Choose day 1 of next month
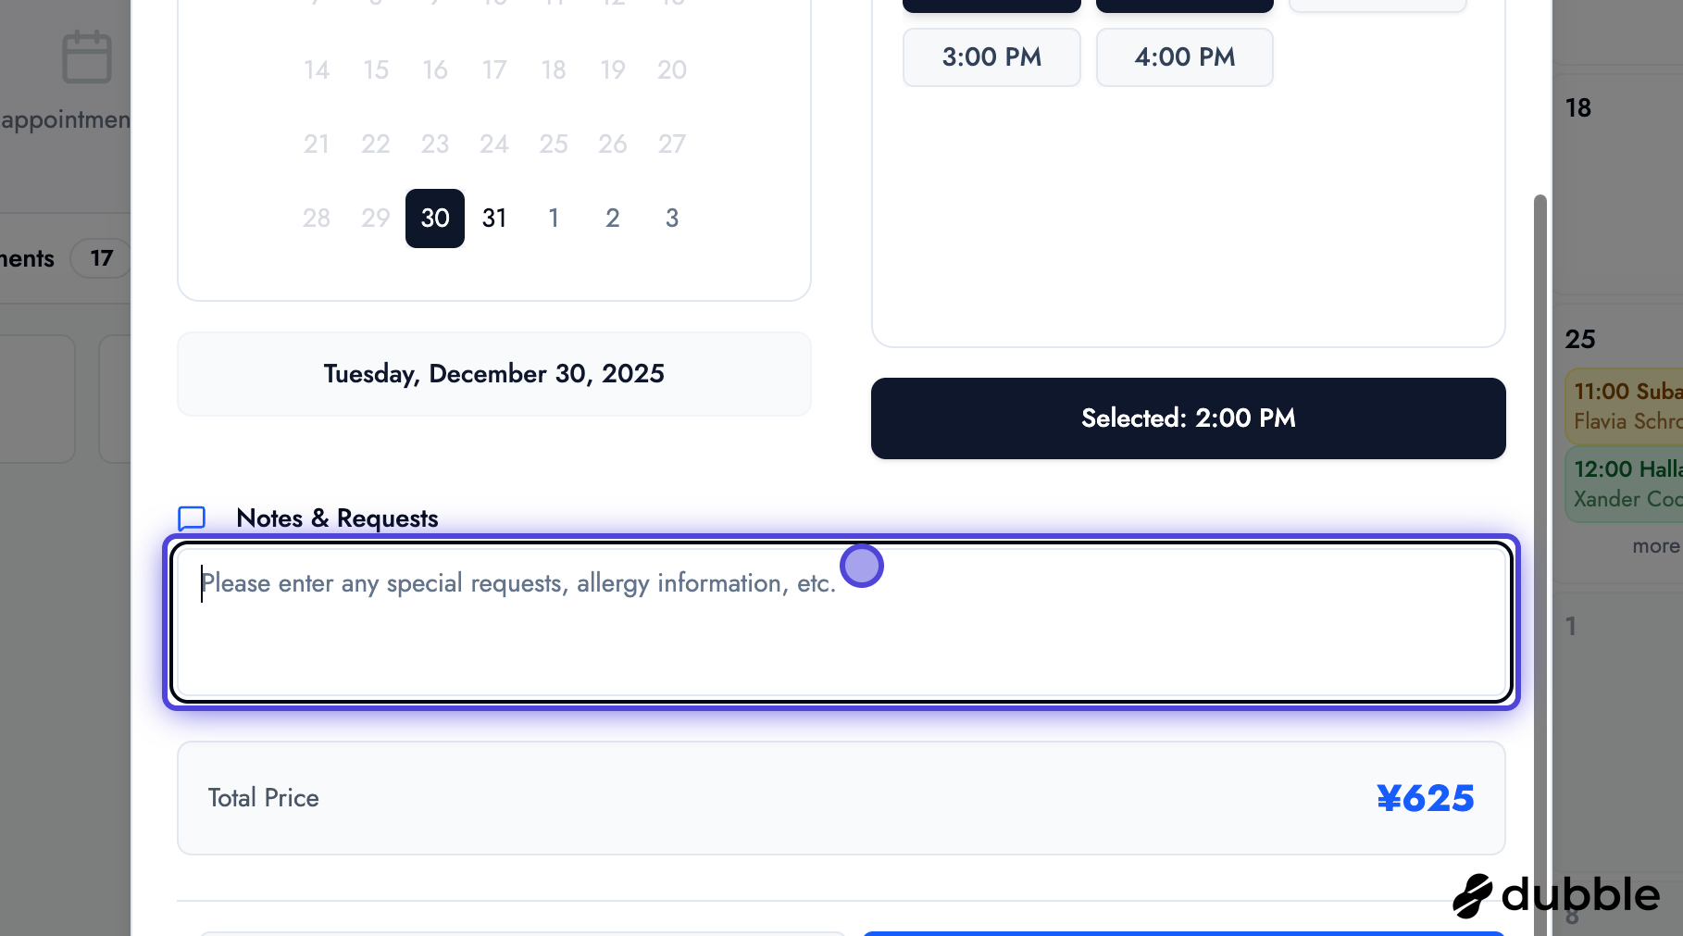This screenshot has width=1683, height=936. click(x=554, y=218)
